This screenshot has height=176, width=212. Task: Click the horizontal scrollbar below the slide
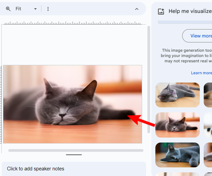coord(76,150)
